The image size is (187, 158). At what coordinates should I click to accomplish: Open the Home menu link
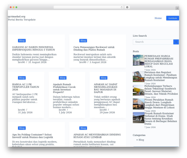point(158,18)
